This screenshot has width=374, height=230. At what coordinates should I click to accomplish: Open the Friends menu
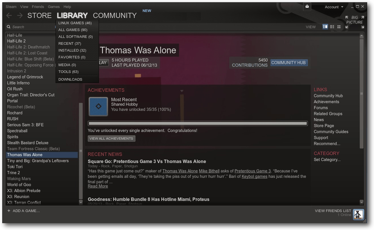tap(38, 7)
